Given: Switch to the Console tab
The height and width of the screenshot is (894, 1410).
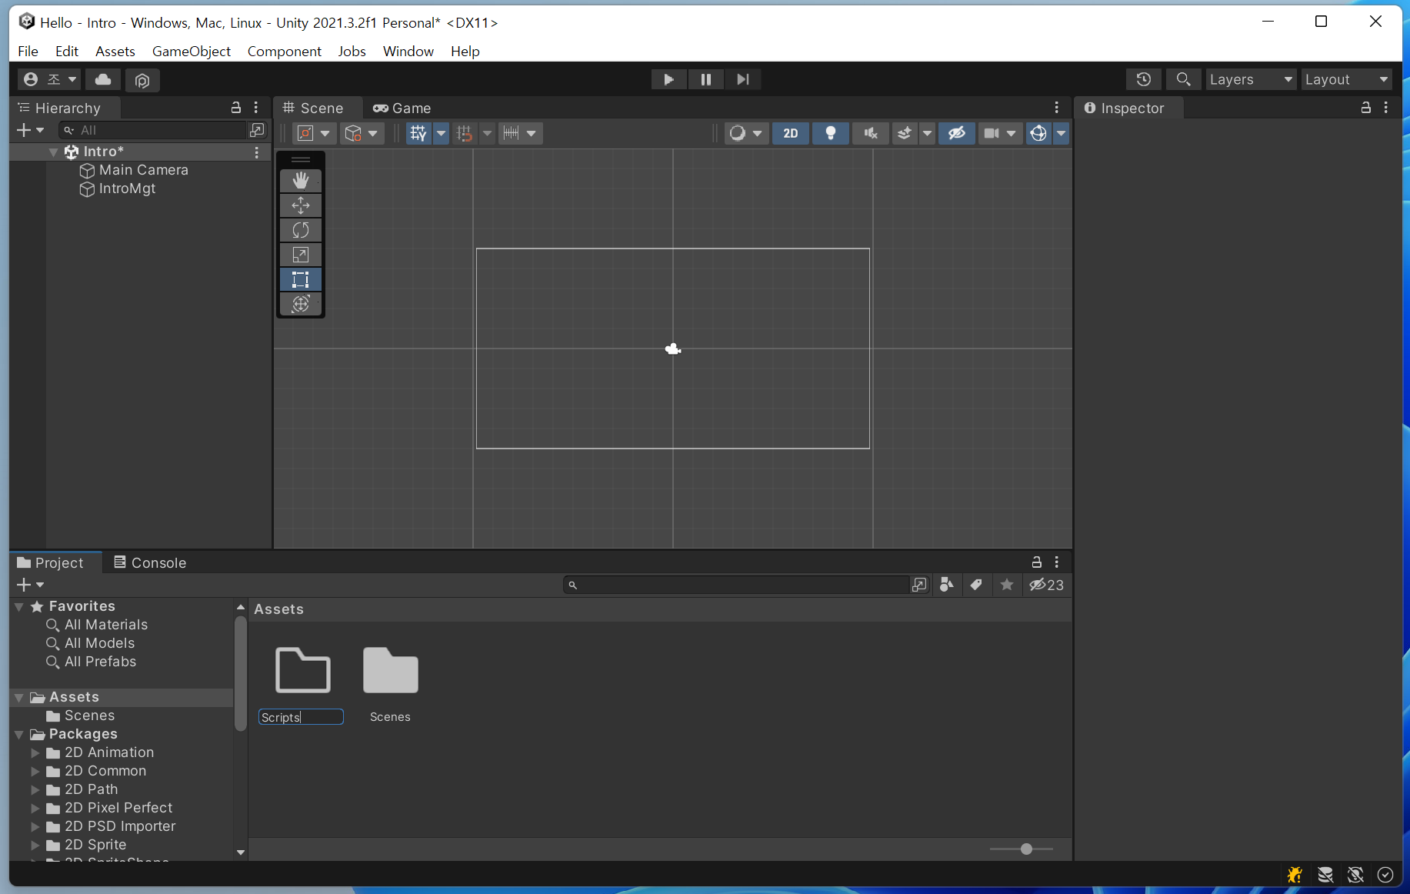Looking at the screenshot, I should pyautogui.click(x=151, y=562).
